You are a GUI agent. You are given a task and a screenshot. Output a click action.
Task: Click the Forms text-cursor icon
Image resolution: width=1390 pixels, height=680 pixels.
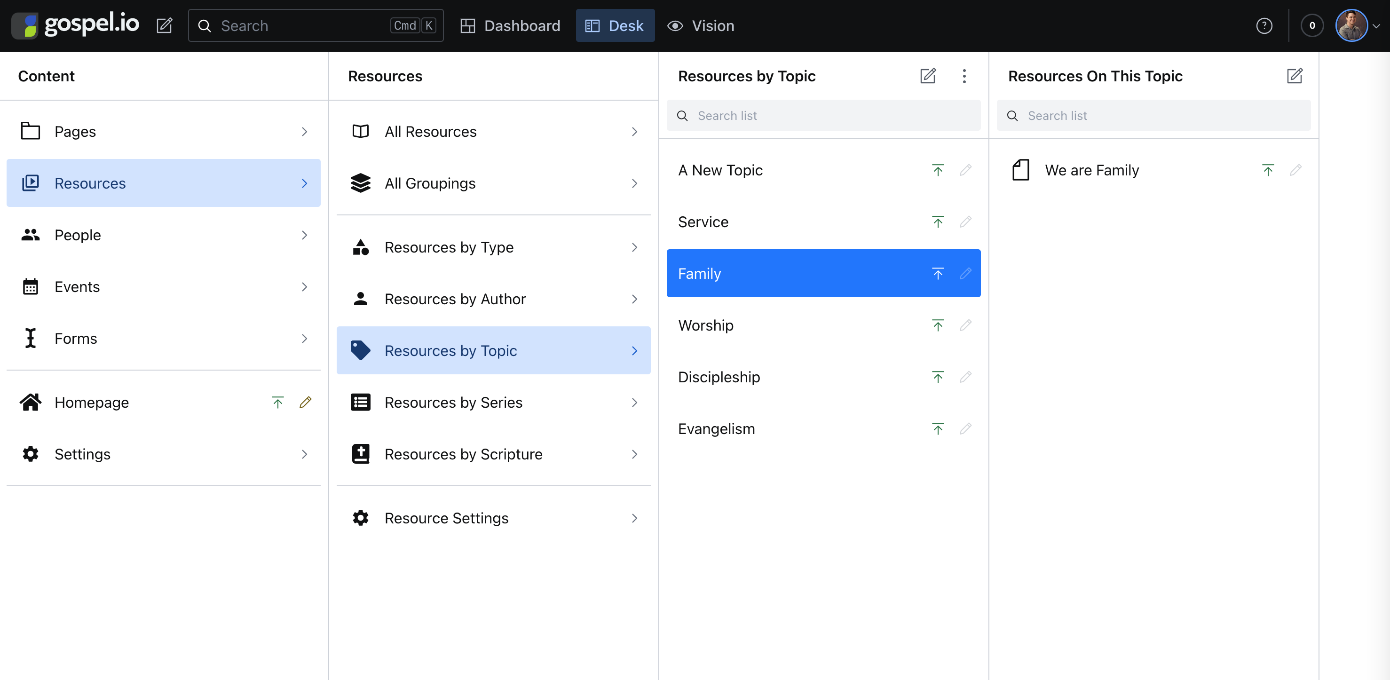[30, 339]
